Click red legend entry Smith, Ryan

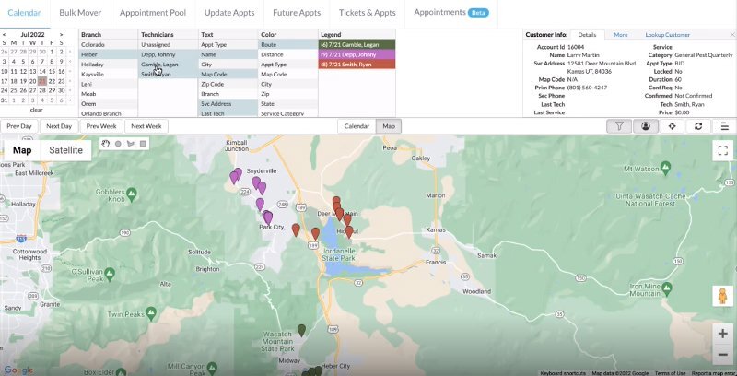pyautogui.click(x=357, y=65)
